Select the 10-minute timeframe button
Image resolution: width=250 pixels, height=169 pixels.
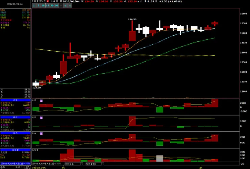click(x=43, y=6)
